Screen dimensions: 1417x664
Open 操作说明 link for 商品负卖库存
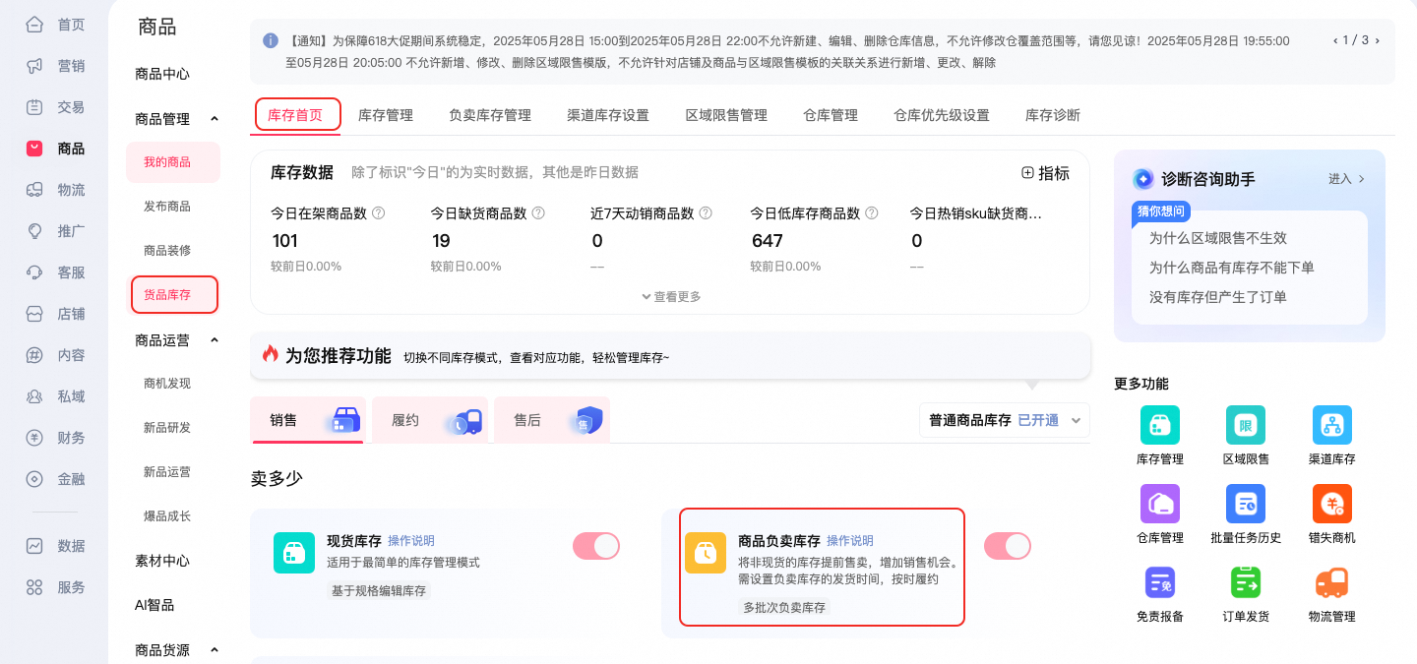tap(850, 541)
